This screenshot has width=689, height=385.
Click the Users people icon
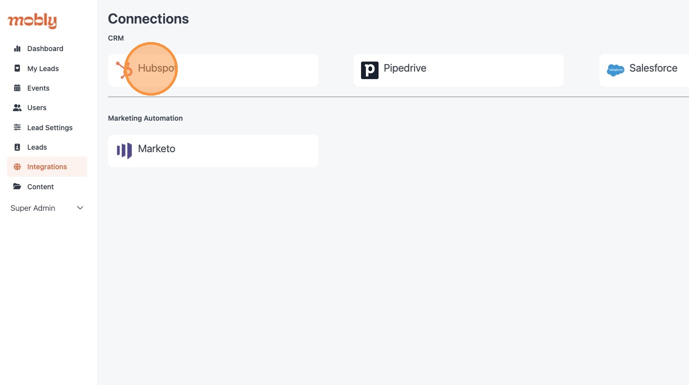click(18, 108)
